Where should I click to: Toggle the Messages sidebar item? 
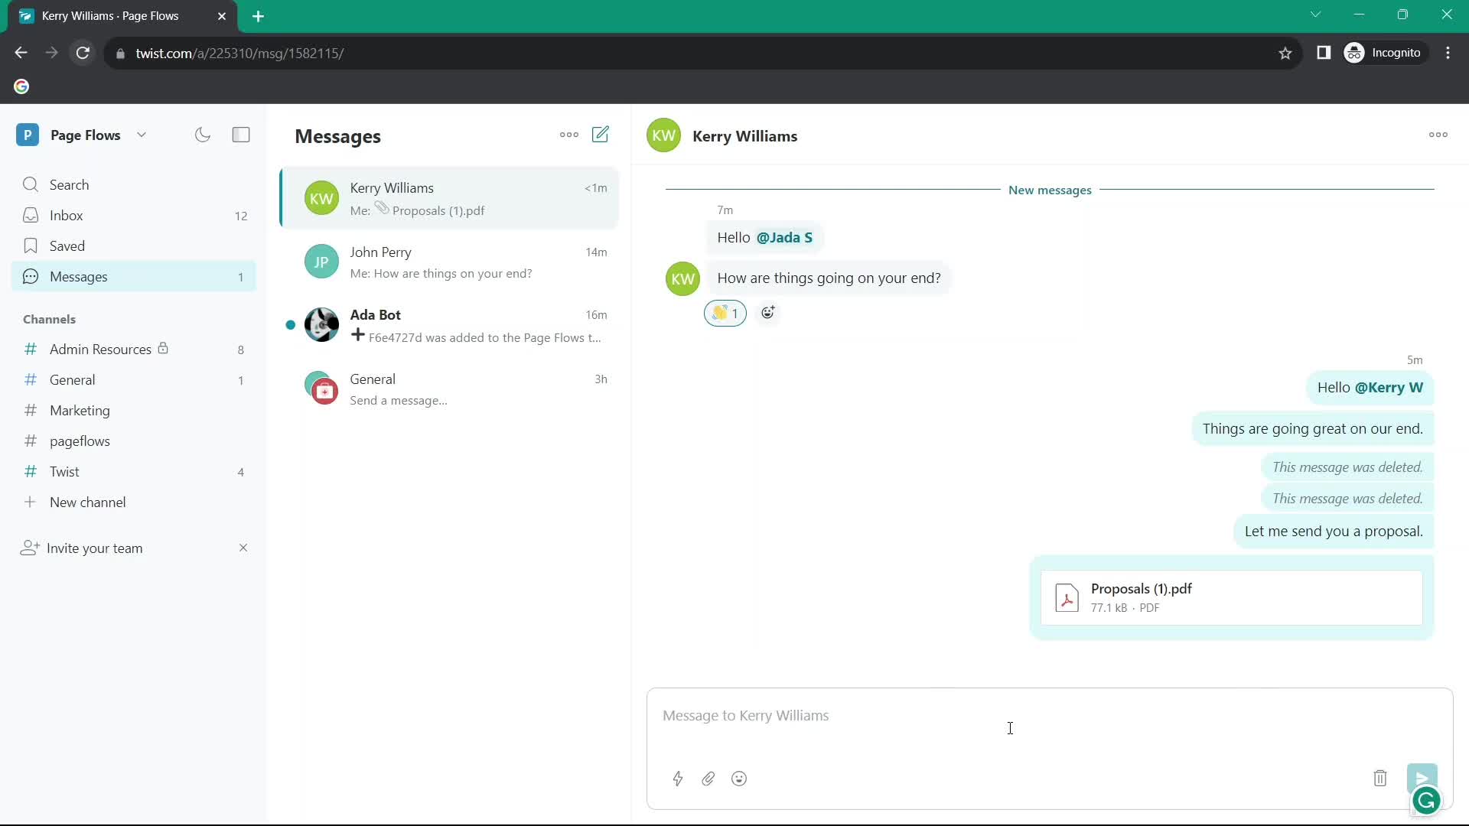(78, 275)
